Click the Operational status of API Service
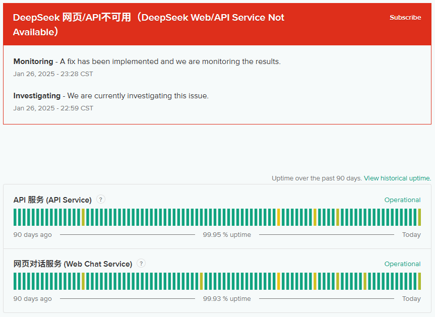The height and width of the screenshot is (317, 435). coord(402,200)
